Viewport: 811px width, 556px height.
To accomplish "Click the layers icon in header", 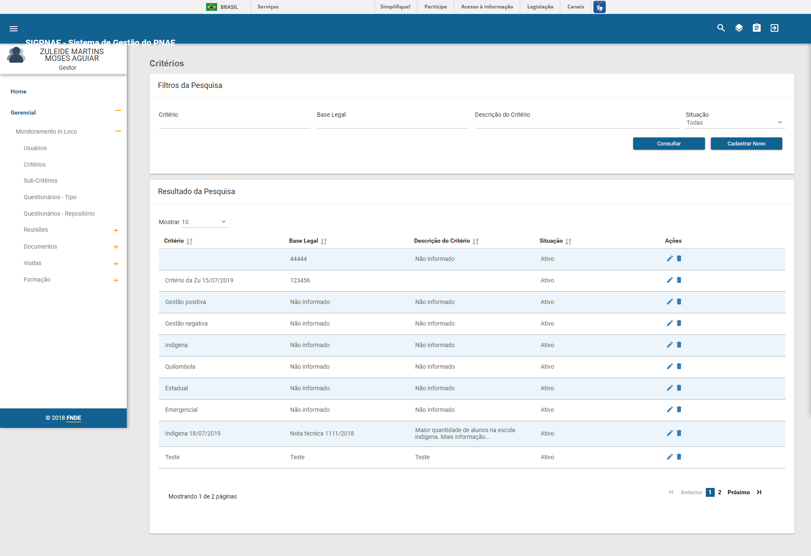I will 739,28.
